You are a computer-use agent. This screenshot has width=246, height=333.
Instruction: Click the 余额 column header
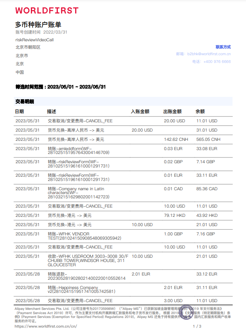click(200, 112)
